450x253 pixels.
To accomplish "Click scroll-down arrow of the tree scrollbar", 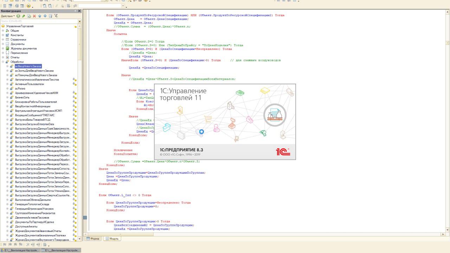I will pyautogui.click(x=79, y=239).
